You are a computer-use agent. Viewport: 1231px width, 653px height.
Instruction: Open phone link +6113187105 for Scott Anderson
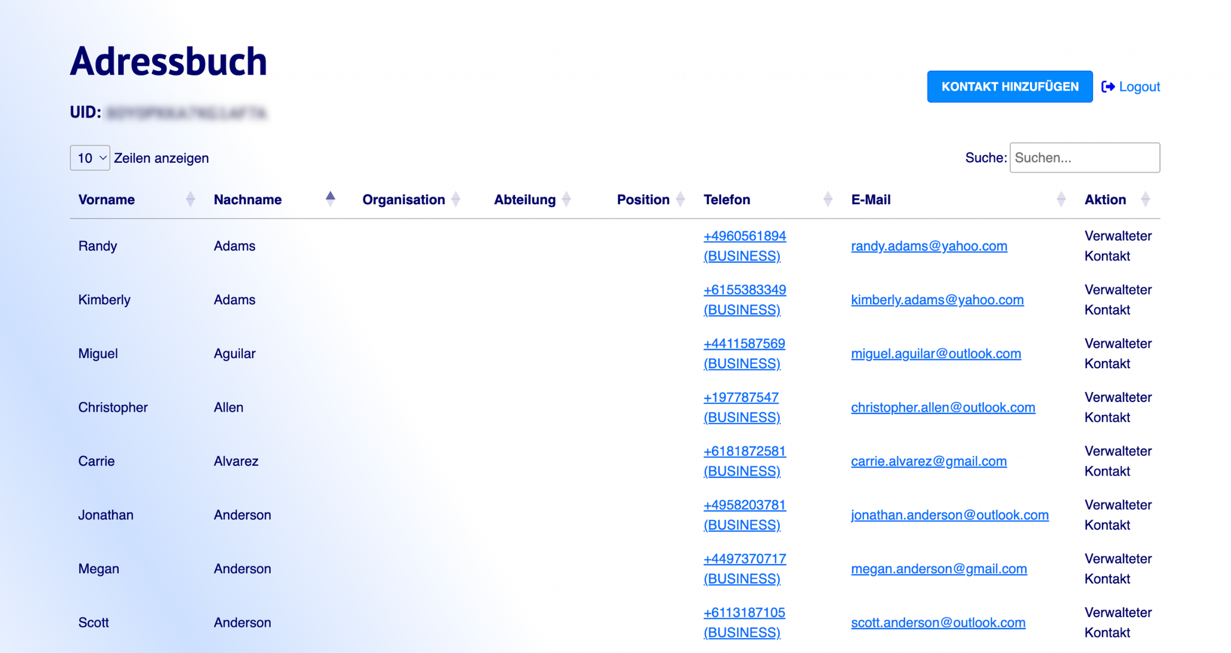coord(744,623)
